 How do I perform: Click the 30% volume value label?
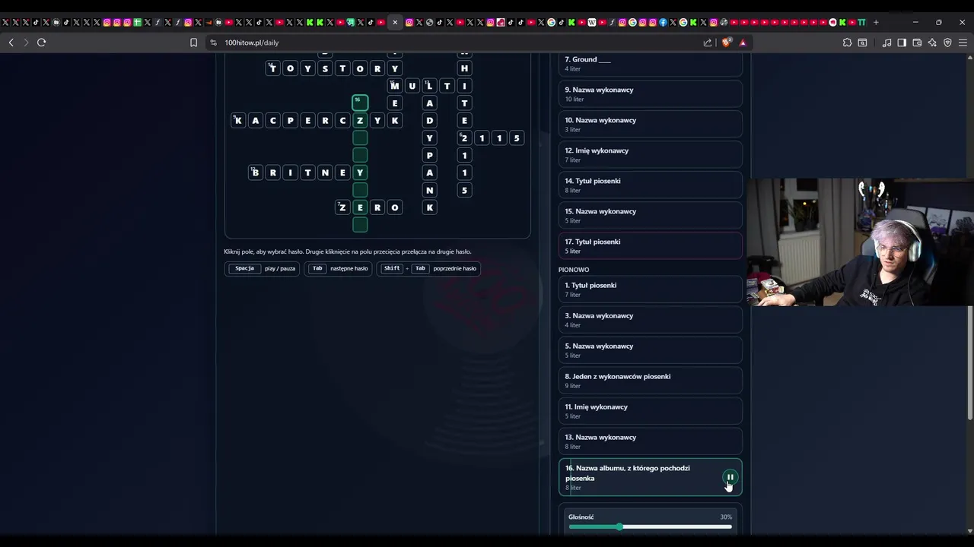(x=726, y=517)
